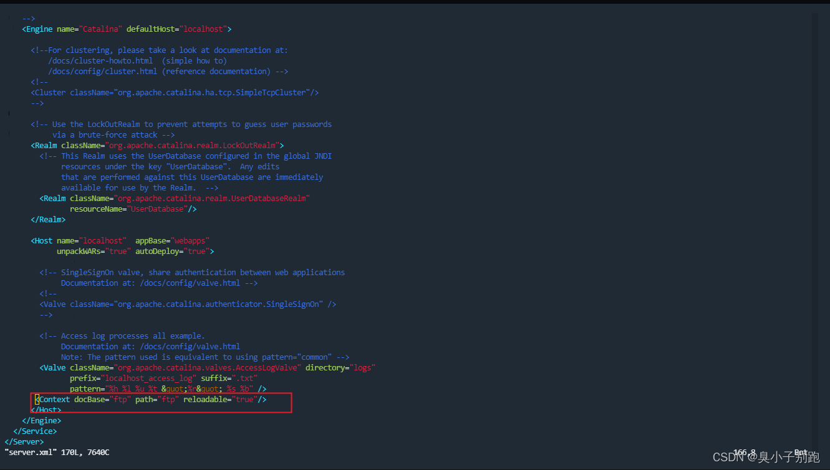This screenshot has width=830, height=470.
Task: Click the "via a brute-force attack" comment line
Action: click(113, 135)
